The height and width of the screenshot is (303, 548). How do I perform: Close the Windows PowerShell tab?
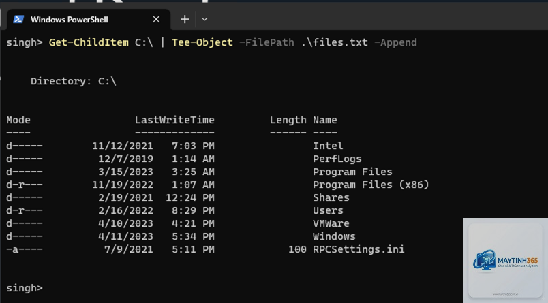coord(156,20)
